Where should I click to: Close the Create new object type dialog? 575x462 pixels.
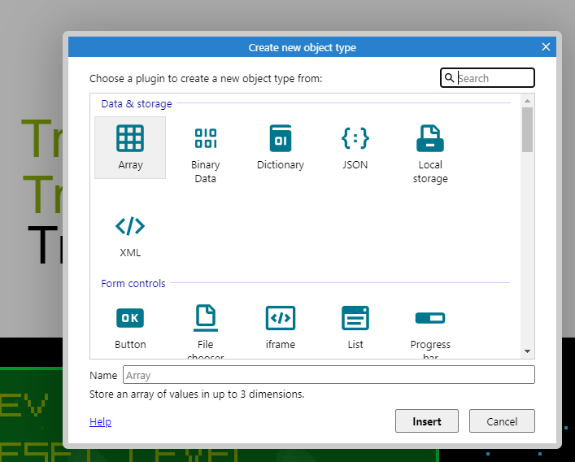coord(546,47)
